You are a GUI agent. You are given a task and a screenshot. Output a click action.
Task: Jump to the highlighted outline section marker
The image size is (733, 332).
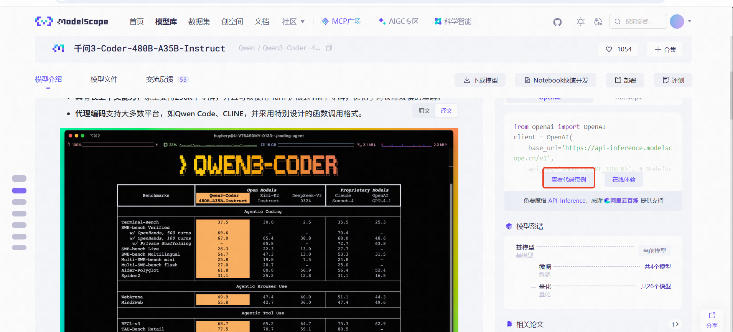point(19,190)
